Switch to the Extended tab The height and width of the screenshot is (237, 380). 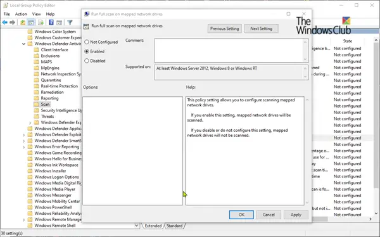pos(153,226)
